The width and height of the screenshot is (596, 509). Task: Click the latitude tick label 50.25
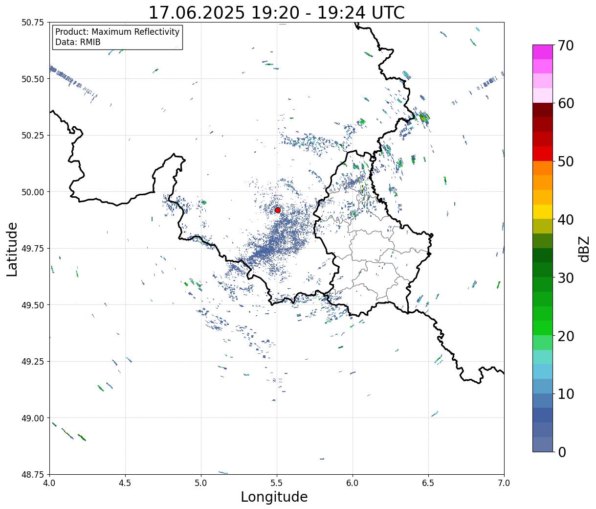pyautogui.click(x=33, y=135)
